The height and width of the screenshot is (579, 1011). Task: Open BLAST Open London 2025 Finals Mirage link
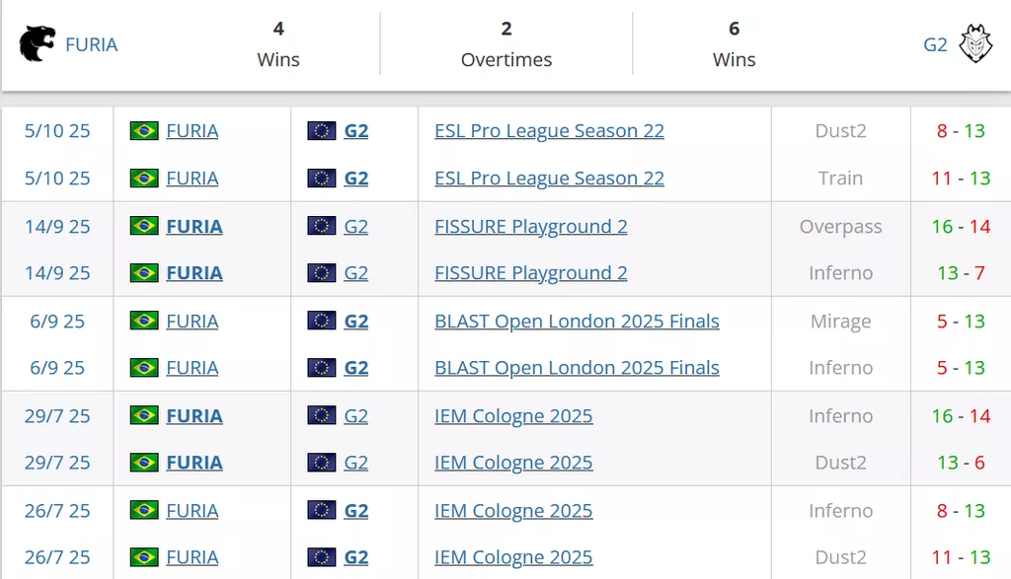tap(577, 321)
